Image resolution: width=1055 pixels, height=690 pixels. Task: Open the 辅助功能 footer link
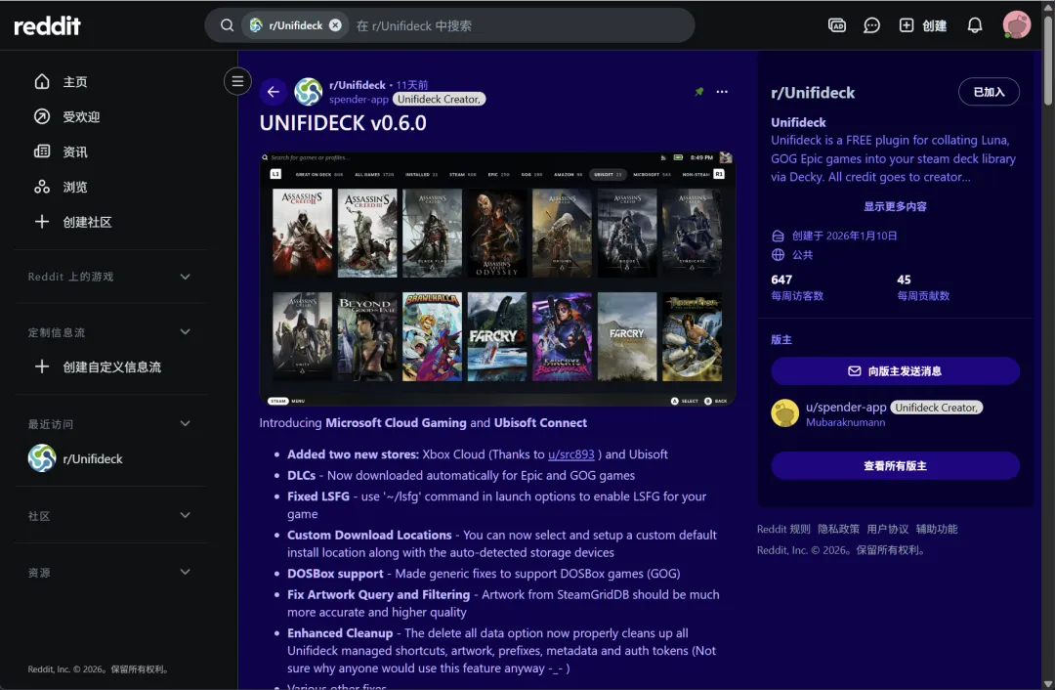tap(937, 529)
